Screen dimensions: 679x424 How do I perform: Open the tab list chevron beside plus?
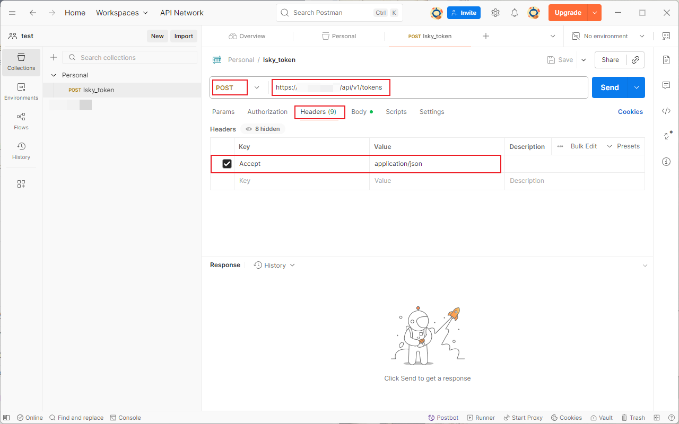point(554,36)
